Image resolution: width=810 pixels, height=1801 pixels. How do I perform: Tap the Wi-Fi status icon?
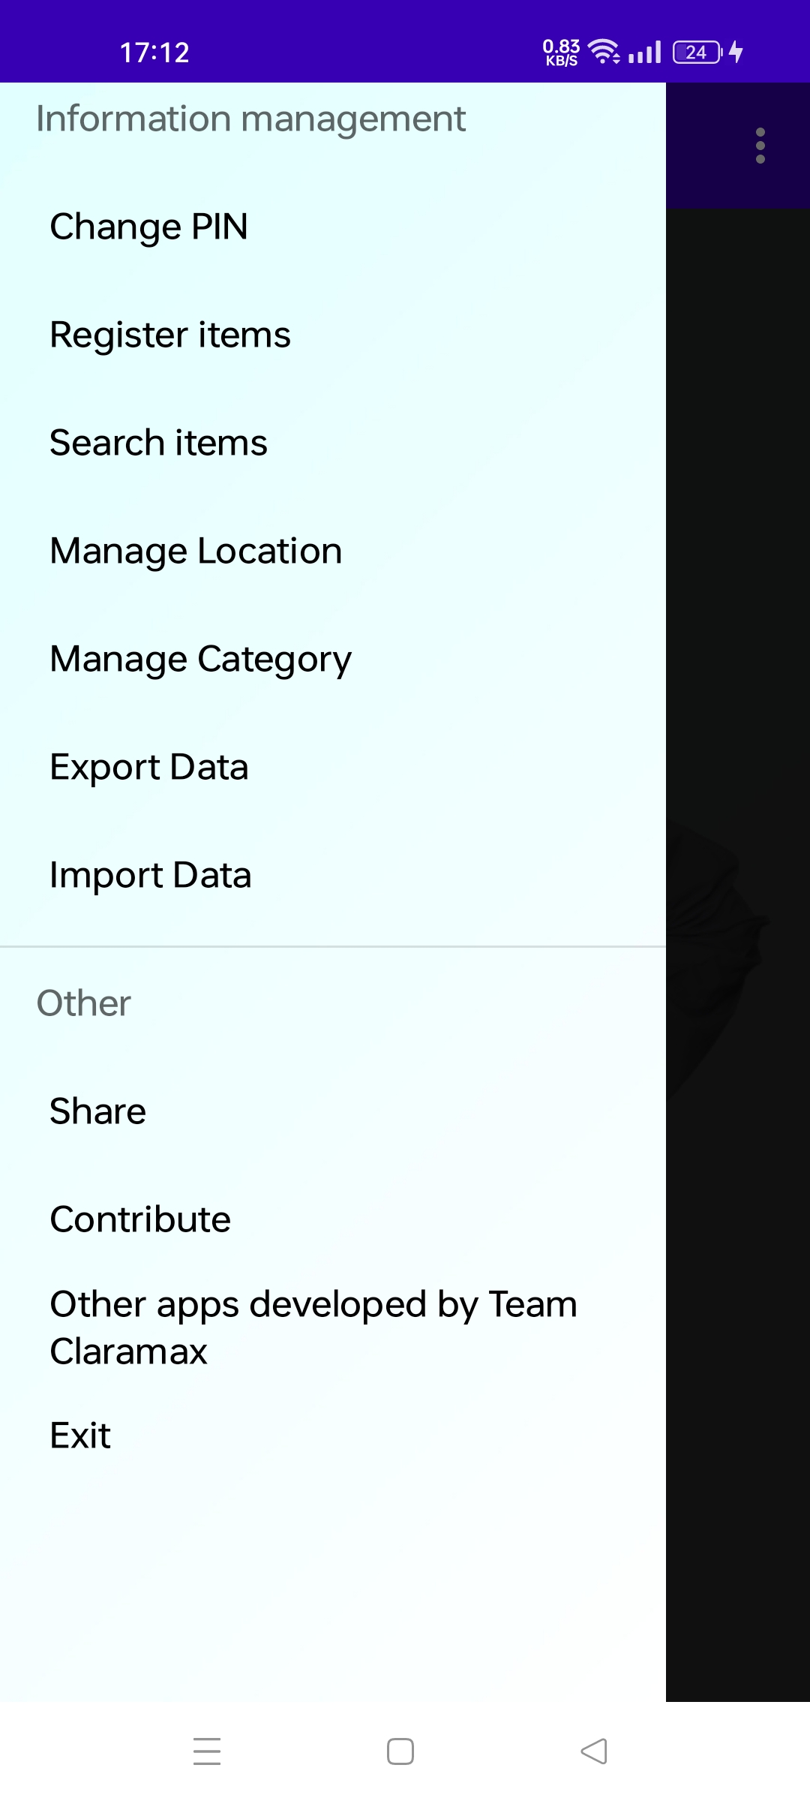click(x=603, y=51)
